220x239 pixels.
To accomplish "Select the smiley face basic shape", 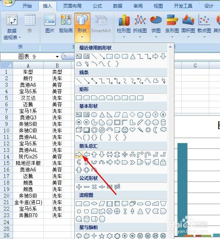I will [x=125, y=130].
